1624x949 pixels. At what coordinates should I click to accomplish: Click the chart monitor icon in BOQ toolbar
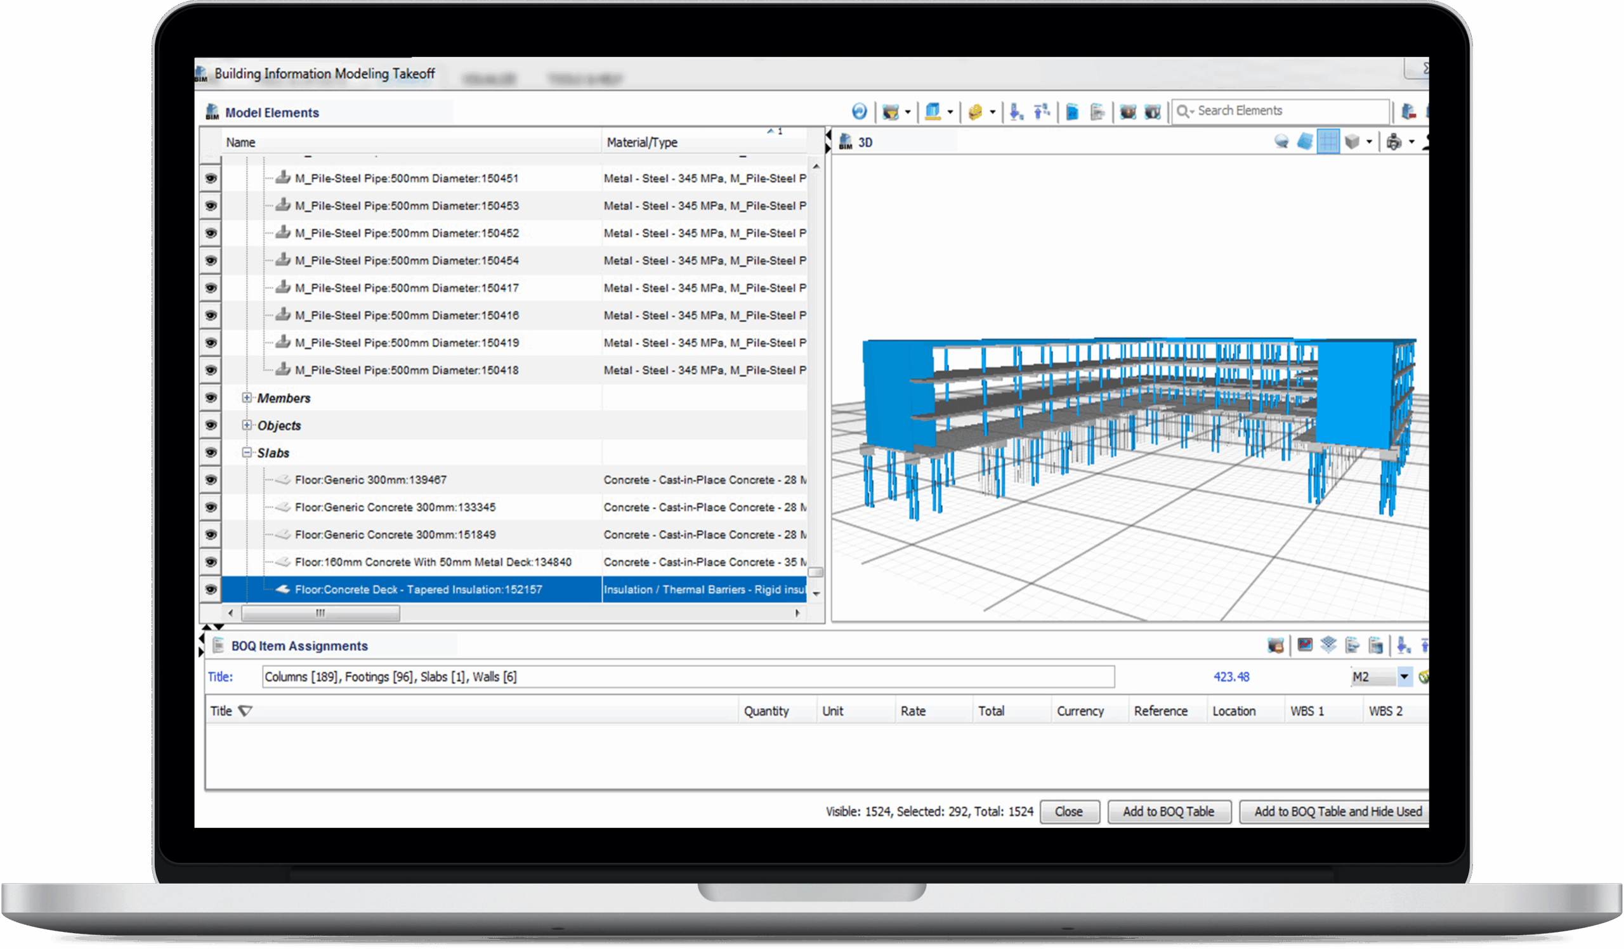pyautogui.click(x=1305, y=645)
